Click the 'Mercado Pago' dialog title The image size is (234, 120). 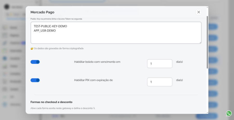point(42,12)
